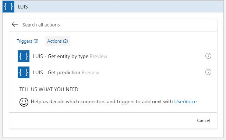This screenshot has width=226, height=140.
Task: Click the Get entity by type braces icon
Action: coord(24,56)
